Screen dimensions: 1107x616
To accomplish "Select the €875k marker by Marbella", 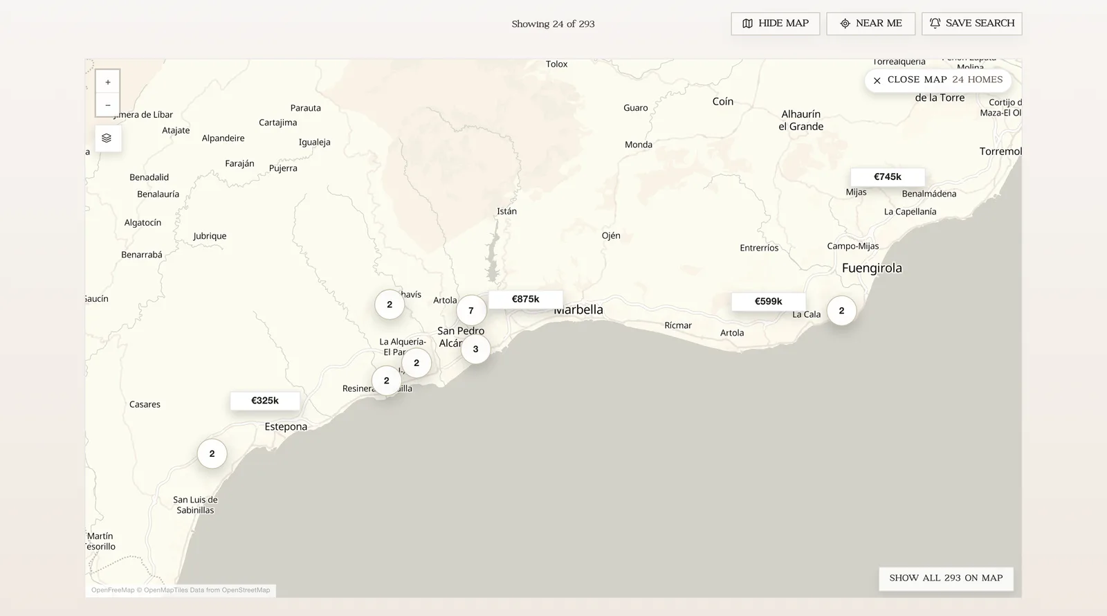I will (526, 300).
